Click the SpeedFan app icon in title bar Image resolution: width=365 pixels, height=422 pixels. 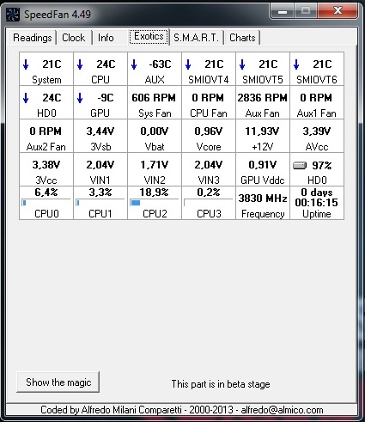(13, 15)
